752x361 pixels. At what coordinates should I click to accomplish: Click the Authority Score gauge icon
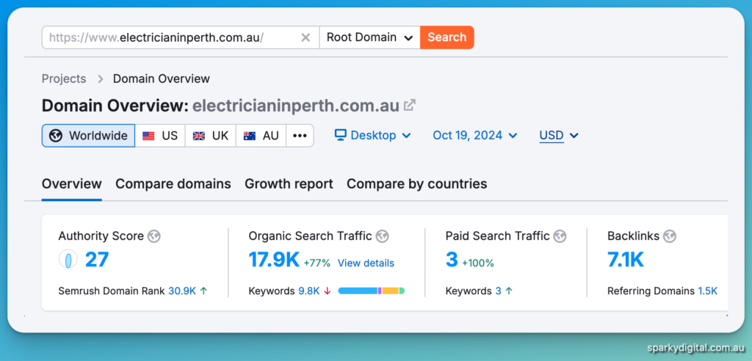click(68, 260)
